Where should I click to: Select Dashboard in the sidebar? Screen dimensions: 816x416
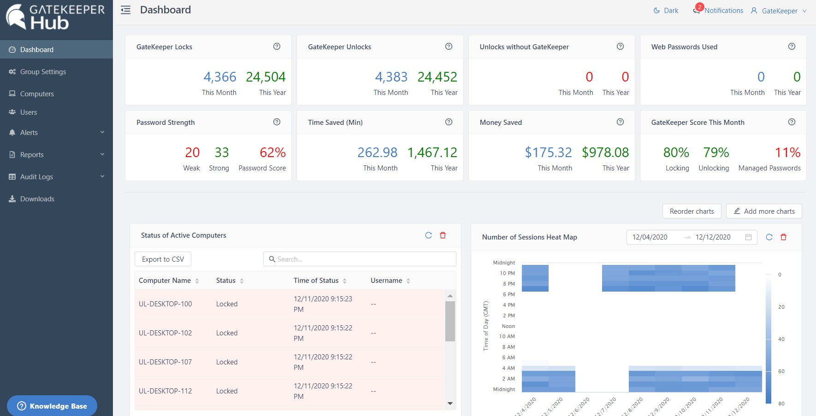(56, 49)
